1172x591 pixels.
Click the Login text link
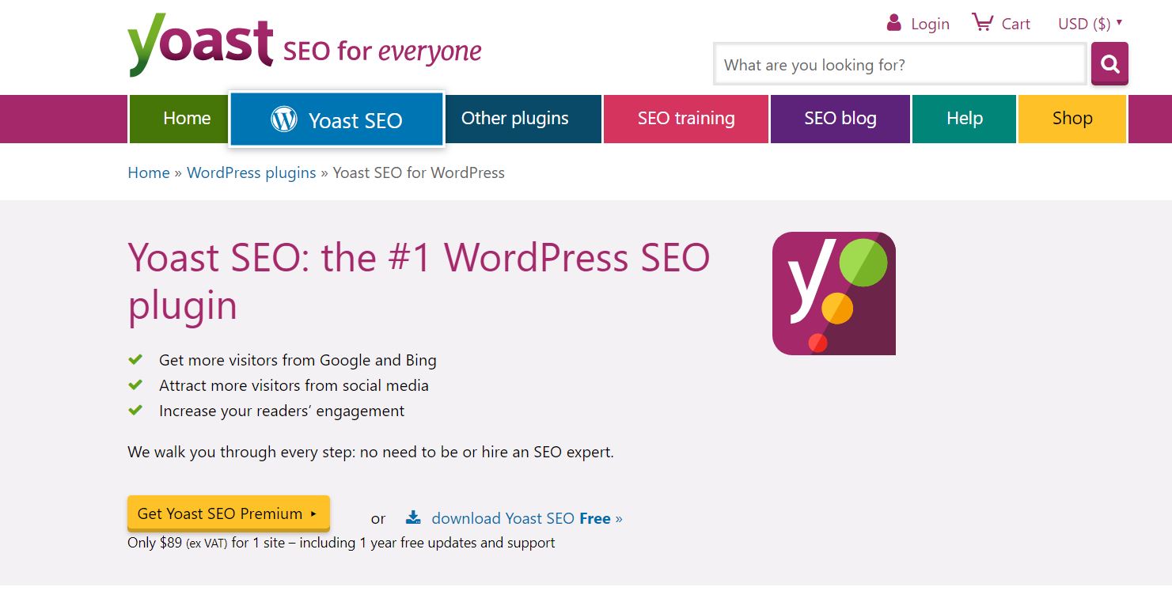click(930, 24)
